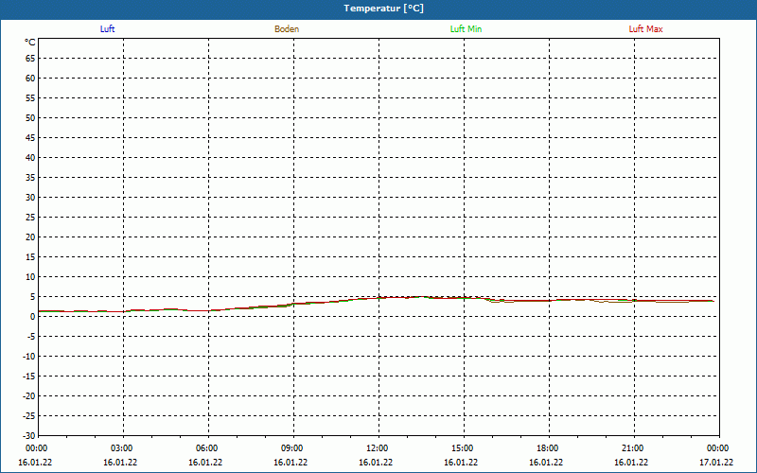This screenshot has width=757, height=473.
Task: Click the 0 y-axis value
Action: click(33, 317)
